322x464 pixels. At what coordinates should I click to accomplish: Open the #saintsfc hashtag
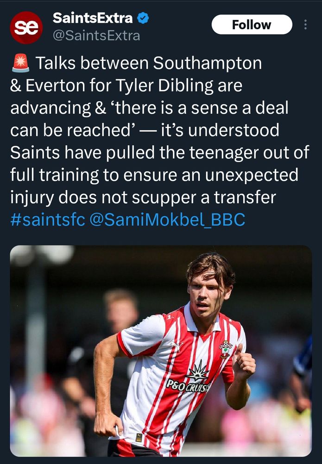coord(47,219)
